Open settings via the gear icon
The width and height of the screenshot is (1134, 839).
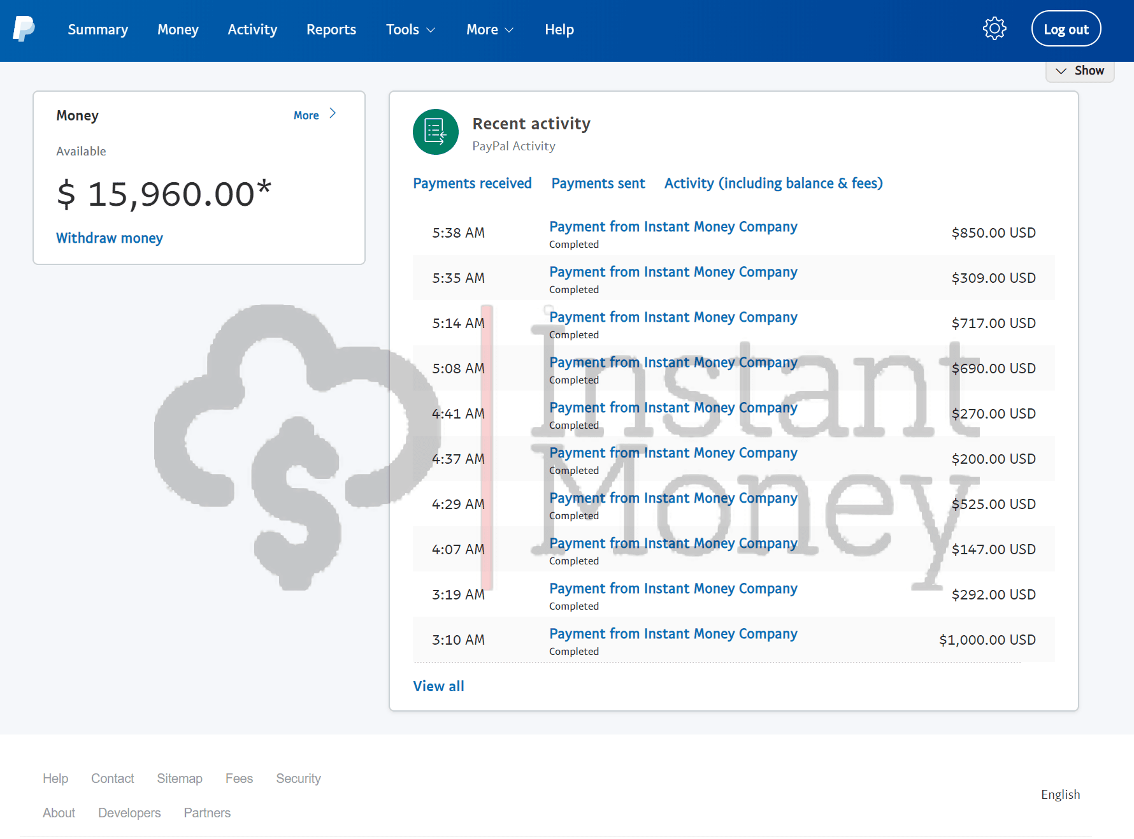(994, 29)
